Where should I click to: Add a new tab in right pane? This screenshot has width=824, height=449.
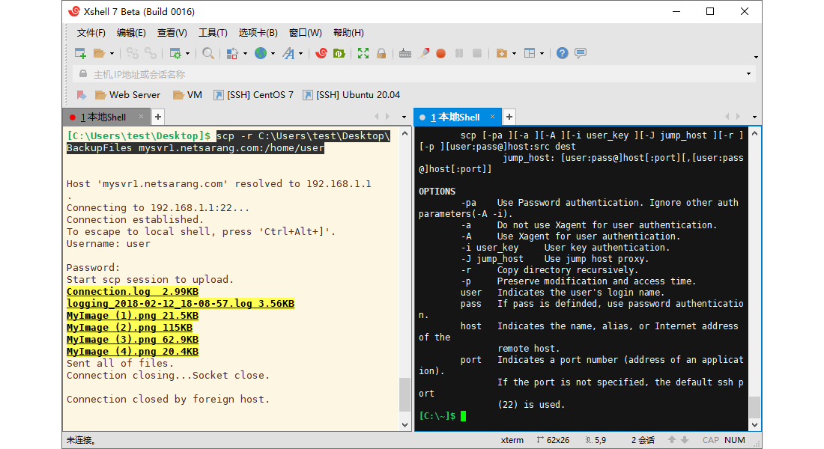[509, 117]
